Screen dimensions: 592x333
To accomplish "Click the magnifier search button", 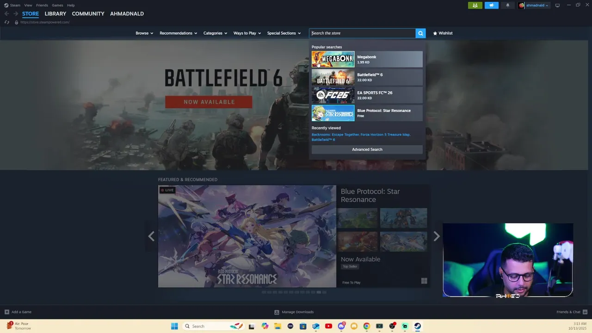I will pos(420,33).
